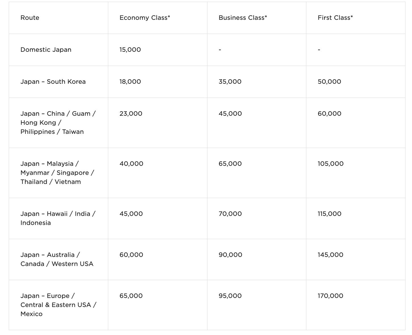Select the 145,000 first class value
The height and width of the screenshot is (335, 412).
tap(330, 255)
